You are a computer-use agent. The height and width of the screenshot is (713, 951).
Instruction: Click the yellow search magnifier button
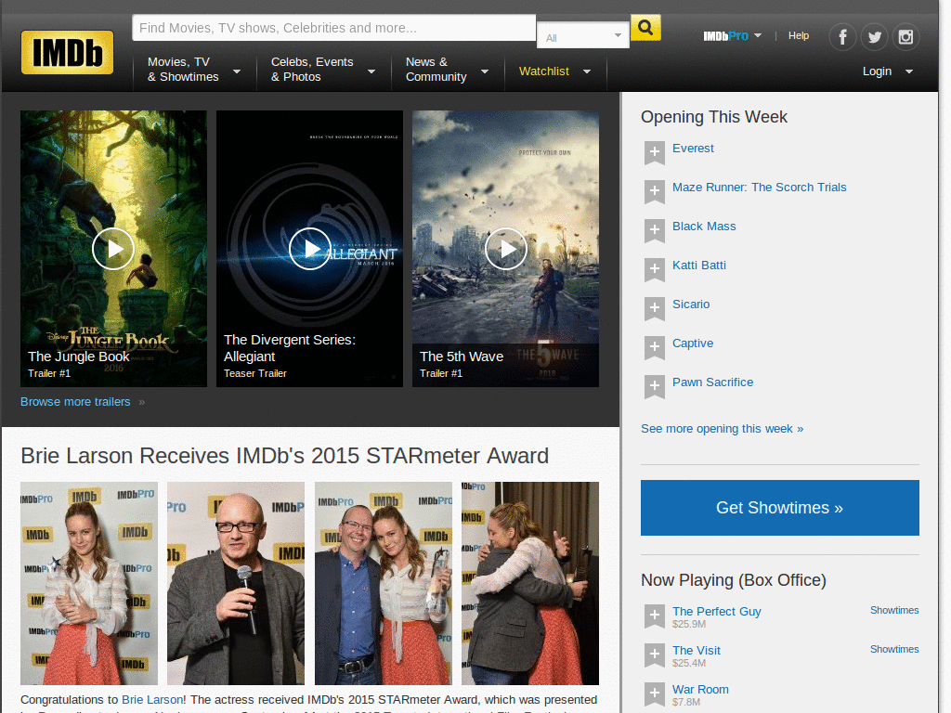click(645, 28)
